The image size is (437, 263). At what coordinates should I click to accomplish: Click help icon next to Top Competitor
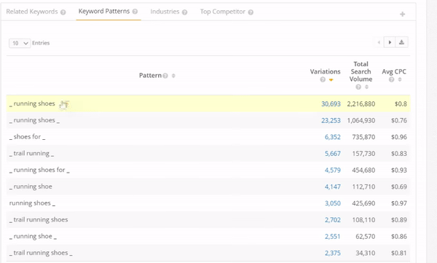tap(251, 12)
